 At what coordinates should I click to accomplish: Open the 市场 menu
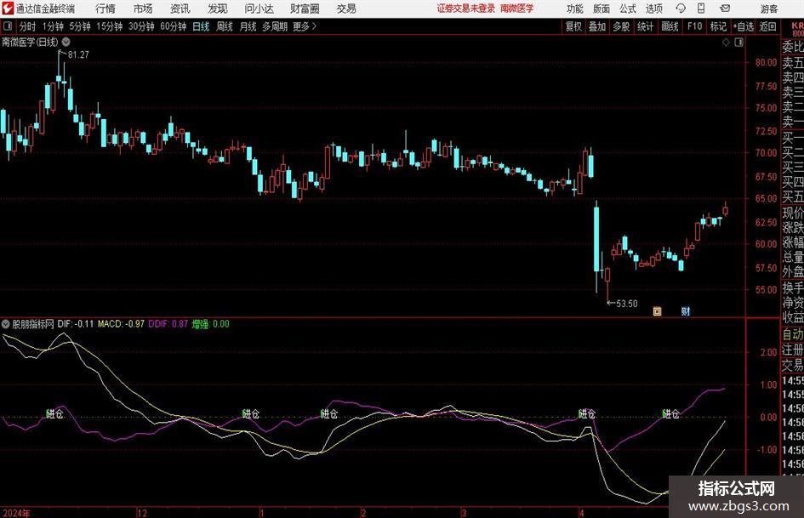(x=143, y=9)
